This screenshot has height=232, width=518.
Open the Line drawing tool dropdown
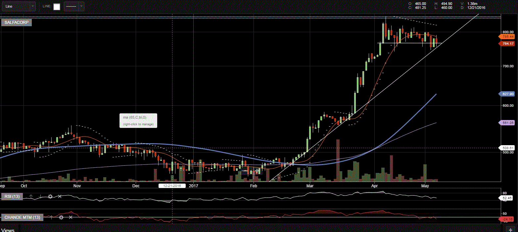click(x=19, y=6)
